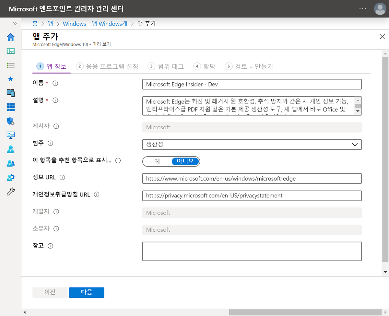Show info tooltip for 정보 URL

click(x=63, y=178)
